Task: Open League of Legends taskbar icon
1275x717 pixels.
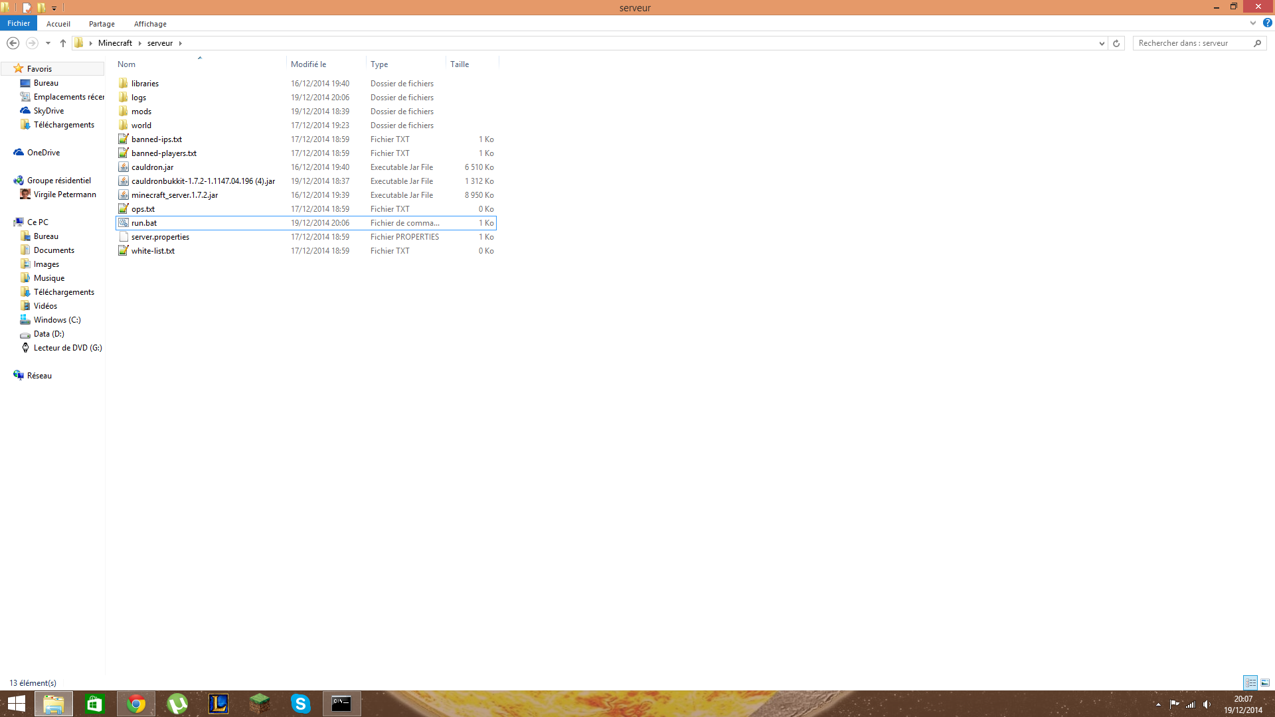Action: tap(218, 704)
